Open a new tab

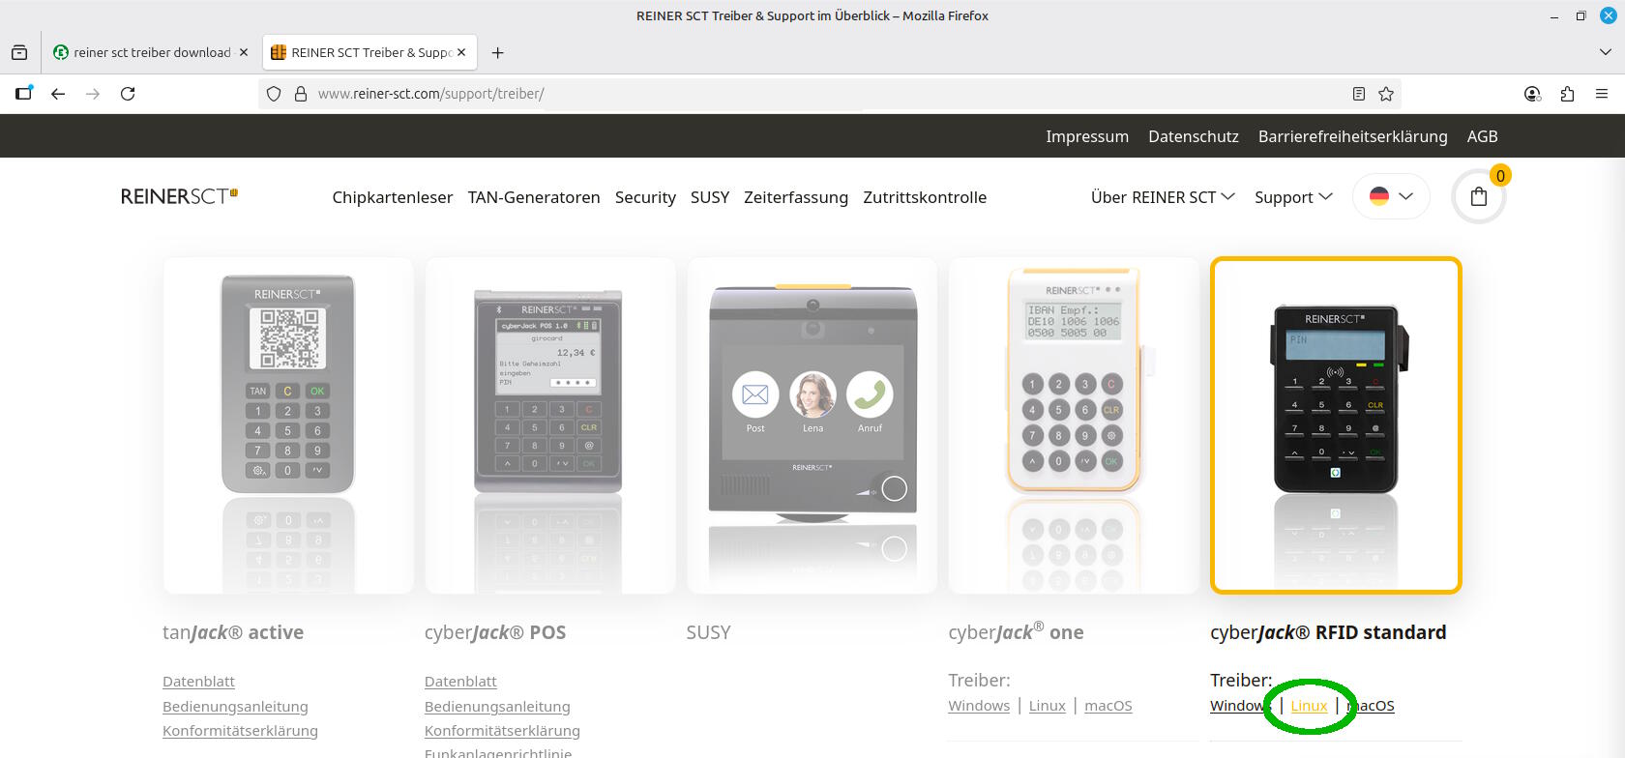[x=497, y=52]
